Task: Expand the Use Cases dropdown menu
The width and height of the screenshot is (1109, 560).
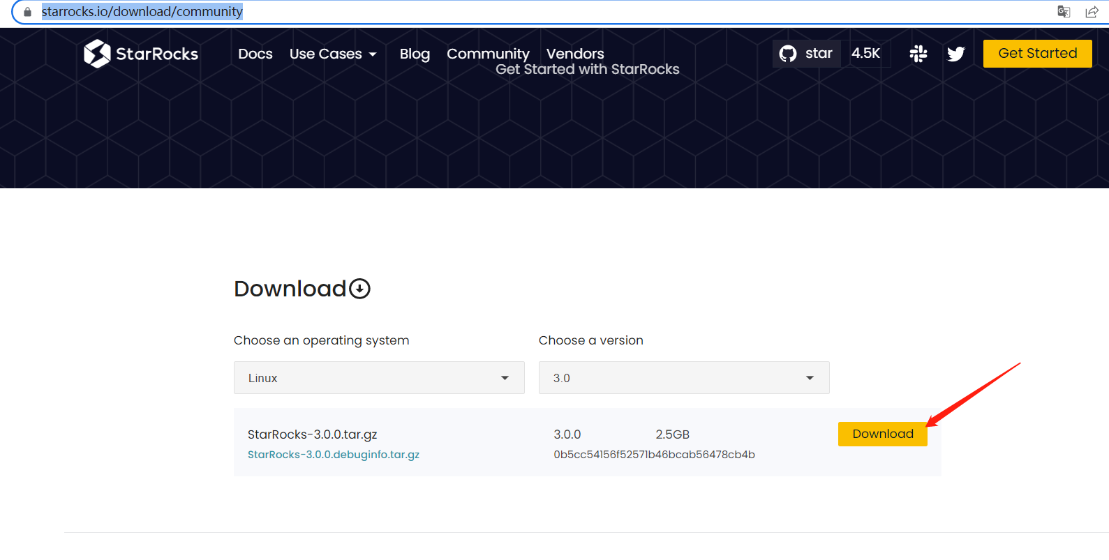Action: click(x=333, y=54)
